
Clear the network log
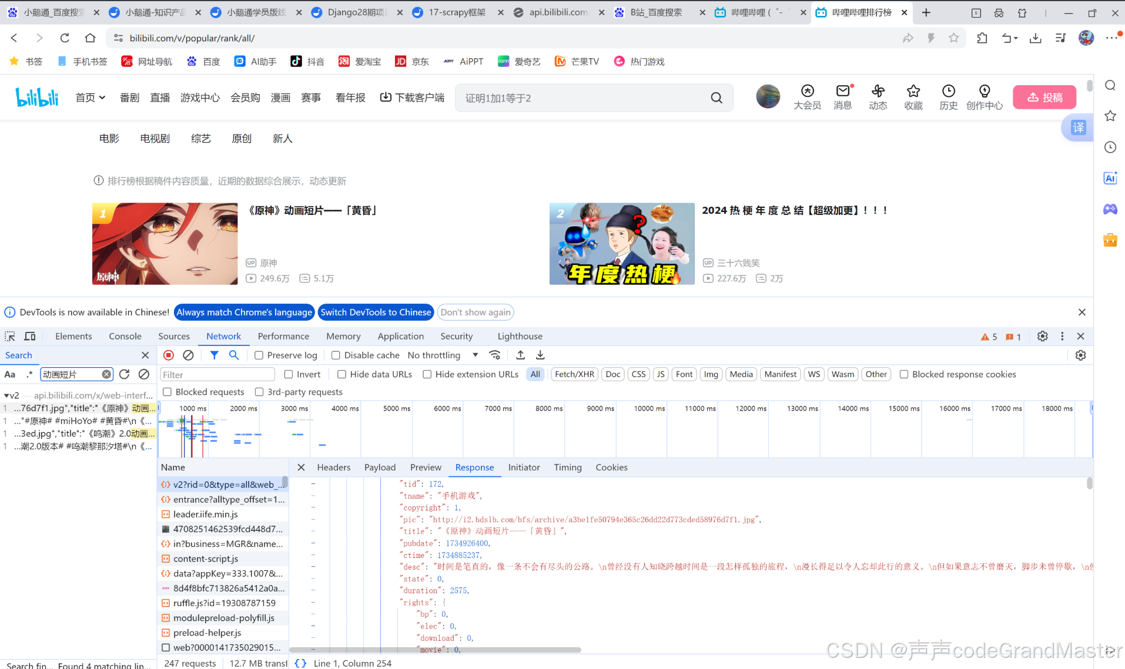point(188,355)
